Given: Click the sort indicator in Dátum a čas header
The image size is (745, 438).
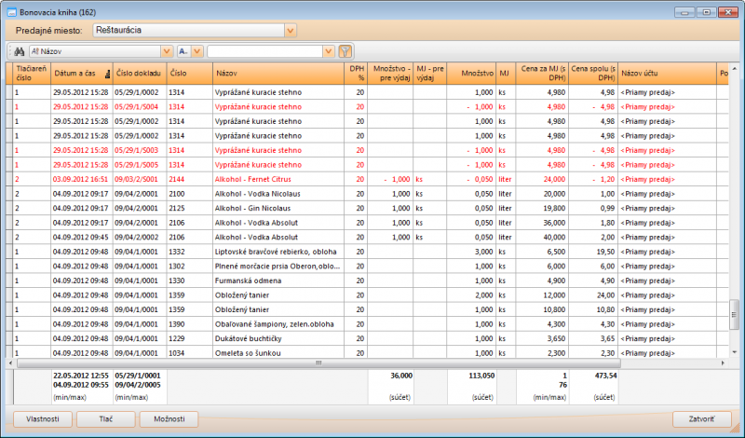Looking at the screenshot, I should [106, 74].
